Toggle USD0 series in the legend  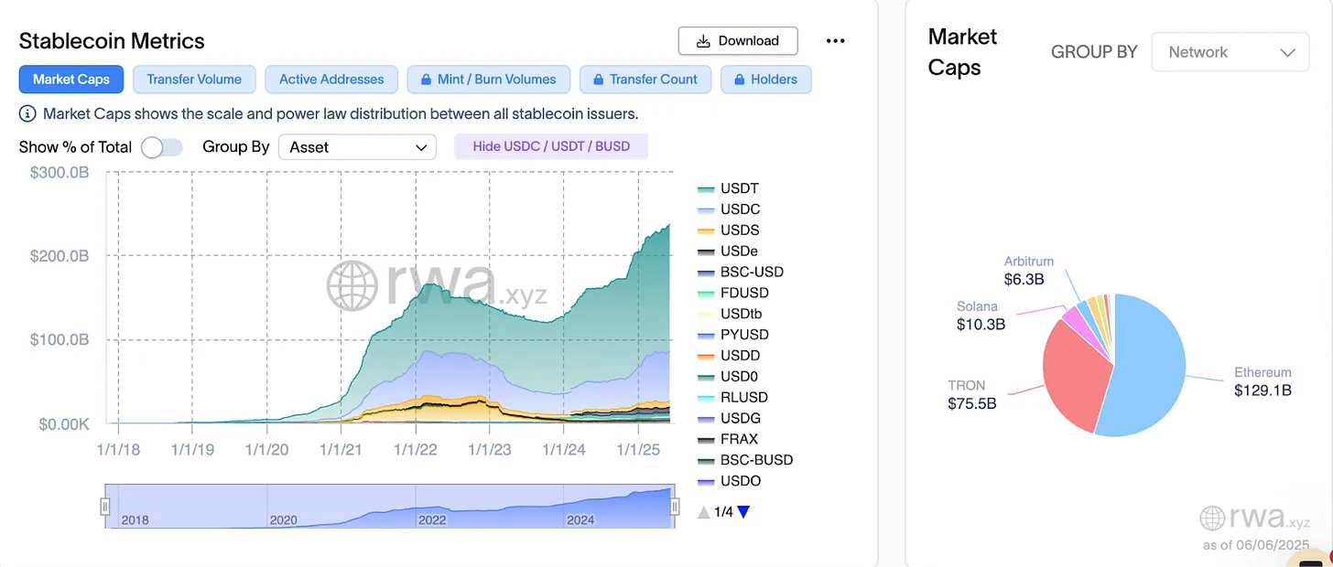tap(726, 377)
